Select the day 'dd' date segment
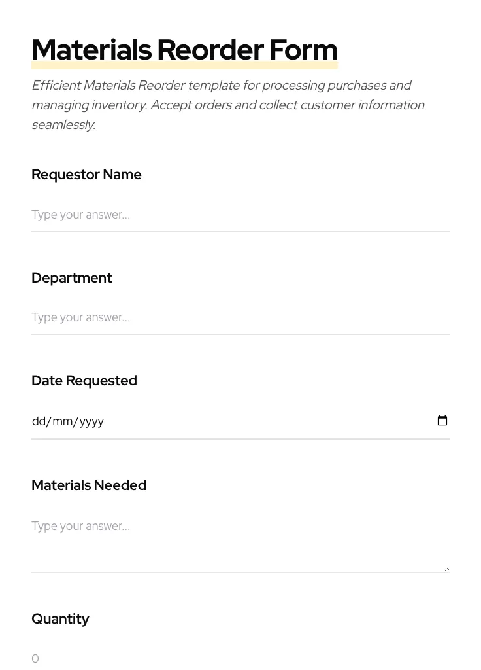 pos(39,421)
